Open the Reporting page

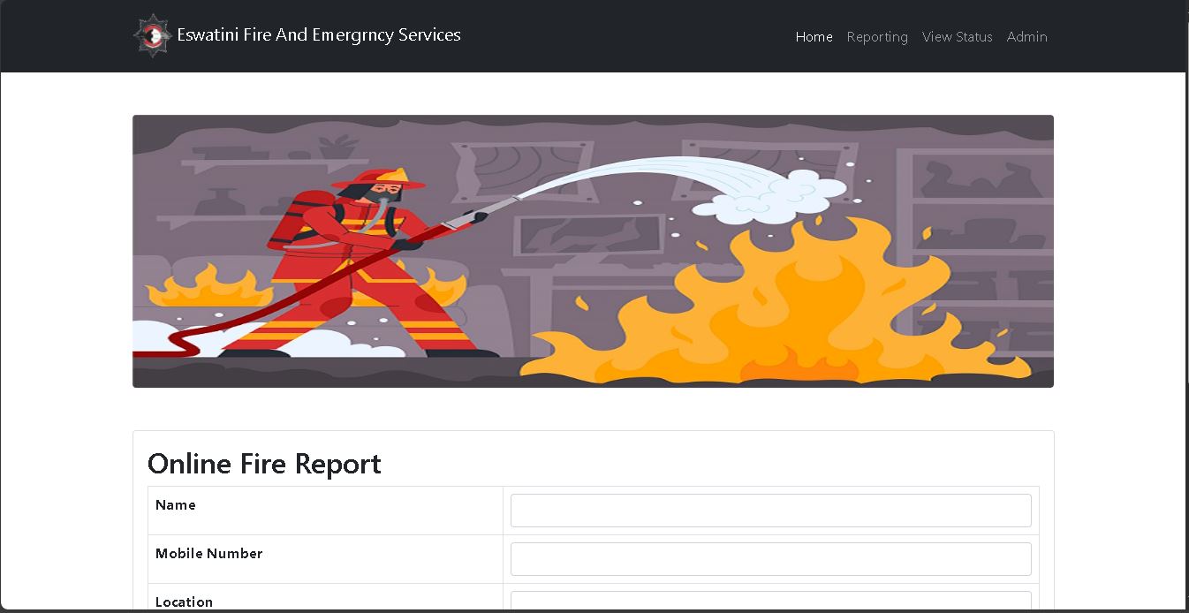point(876,37)
